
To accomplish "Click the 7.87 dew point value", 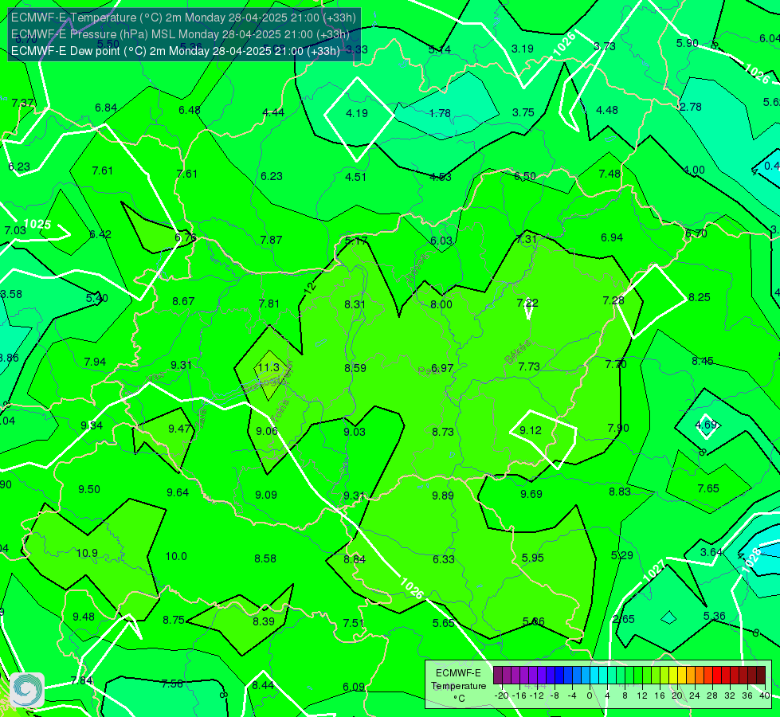I will (x=271, y=240).
